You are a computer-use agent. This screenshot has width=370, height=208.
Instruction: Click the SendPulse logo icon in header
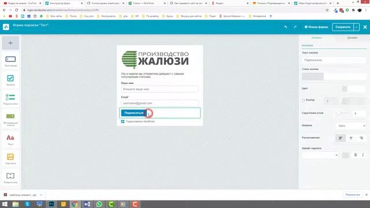pyautogui.click(x=6, y=27)
